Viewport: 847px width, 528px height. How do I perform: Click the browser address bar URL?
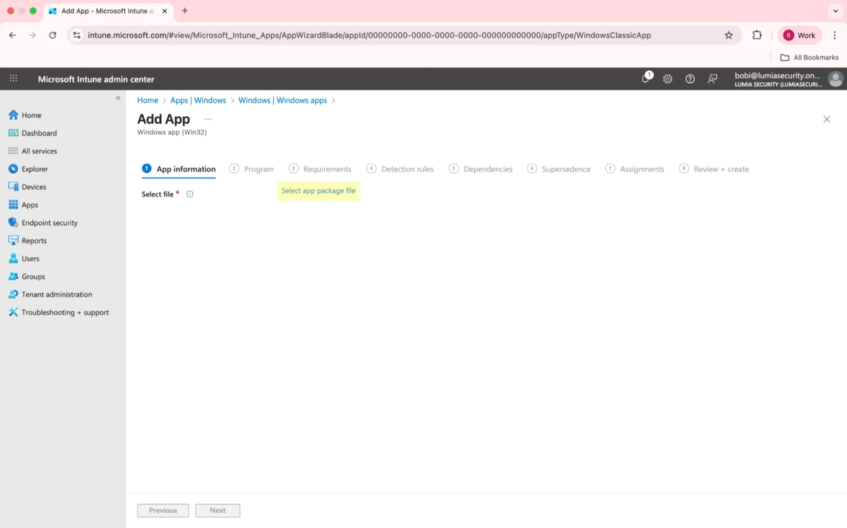(x=369, y=35)
